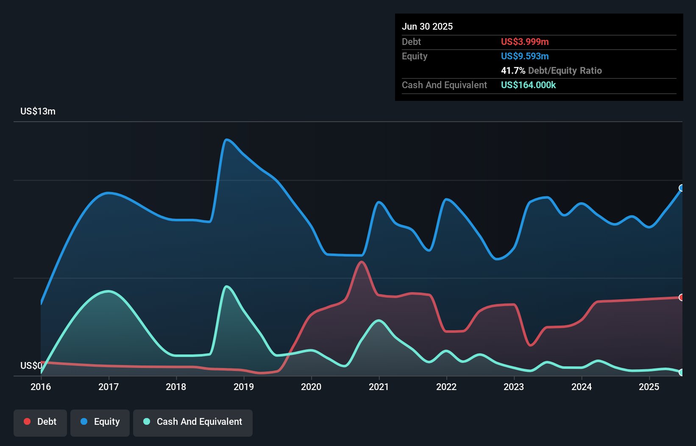696x446 pixels.
Task: Click the US$0 baseline label
Action: tap(31, 365)
